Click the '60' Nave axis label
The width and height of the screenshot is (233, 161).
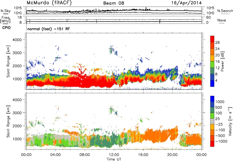pyautogui.click(x=208, y=17)
